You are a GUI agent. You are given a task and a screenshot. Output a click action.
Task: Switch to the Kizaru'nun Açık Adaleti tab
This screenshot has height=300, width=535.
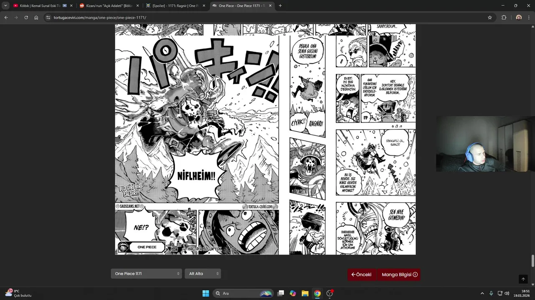[x=109, y=5]
